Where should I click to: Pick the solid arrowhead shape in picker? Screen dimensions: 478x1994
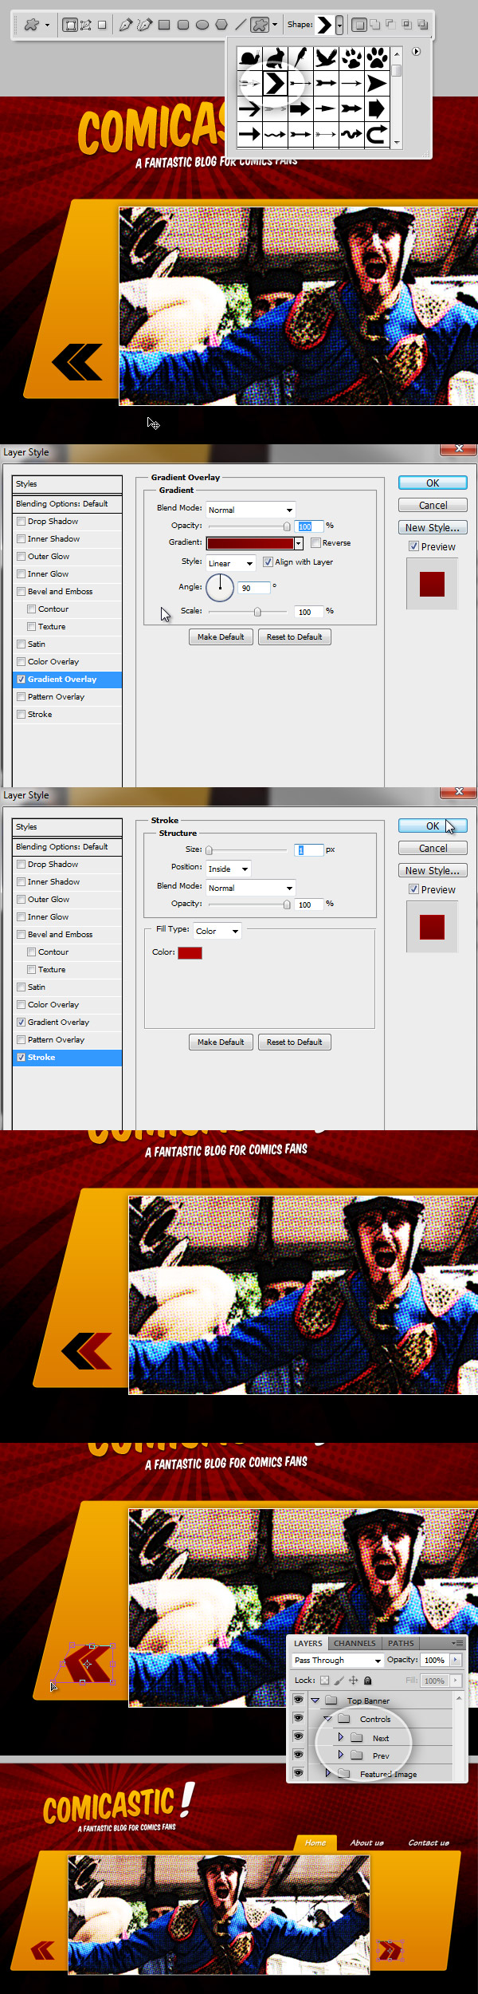pyautogui.click(x=377, y=83)
